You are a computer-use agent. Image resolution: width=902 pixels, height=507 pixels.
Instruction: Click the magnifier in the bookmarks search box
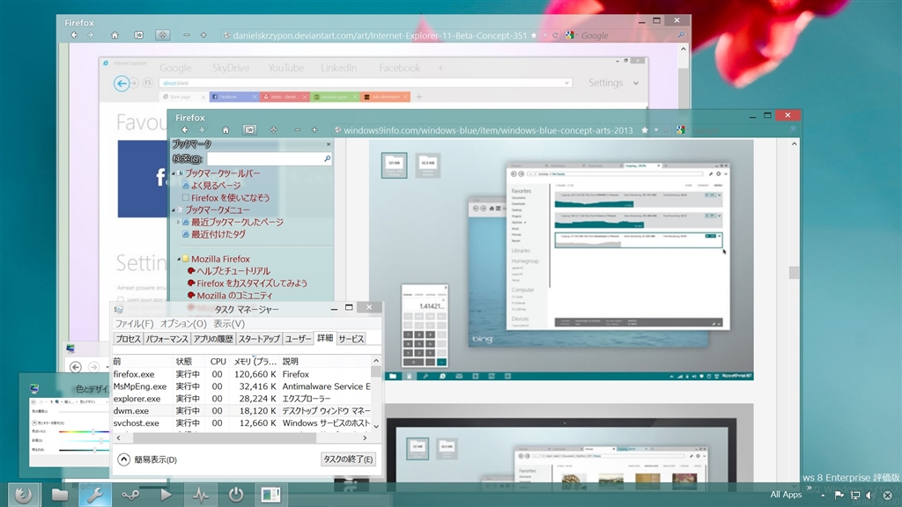pyautogui.click(x=327, y=159)
